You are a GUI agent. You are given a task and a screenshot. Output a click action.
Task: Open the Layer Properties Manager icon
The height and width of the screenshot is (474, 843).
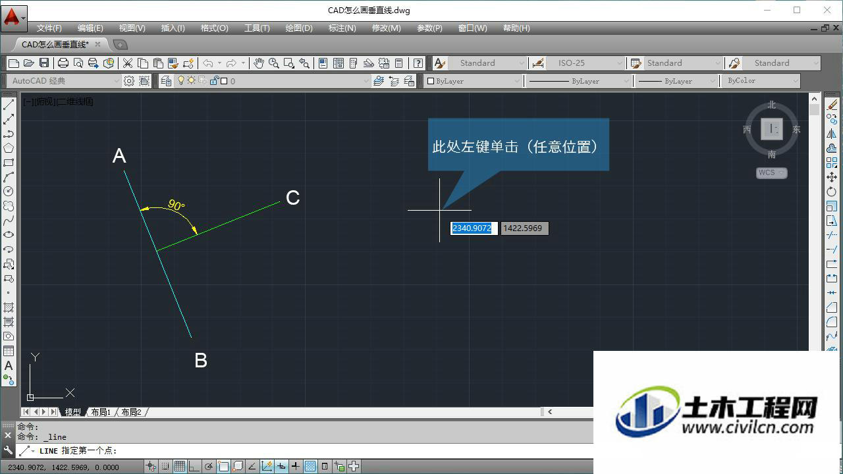(166, 81)
